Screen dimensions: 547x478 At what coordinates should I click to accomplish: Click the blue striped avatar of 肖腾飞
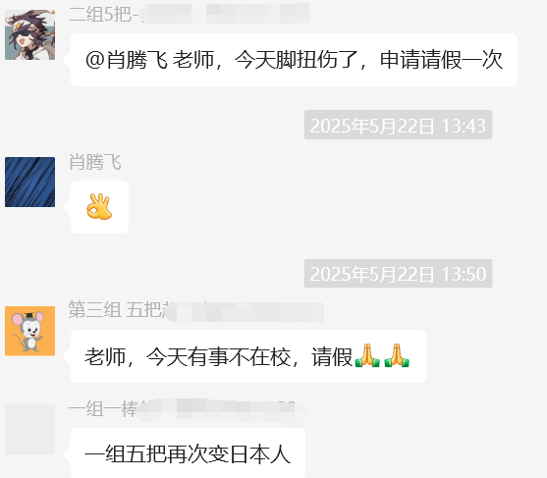tap(30, 182)
